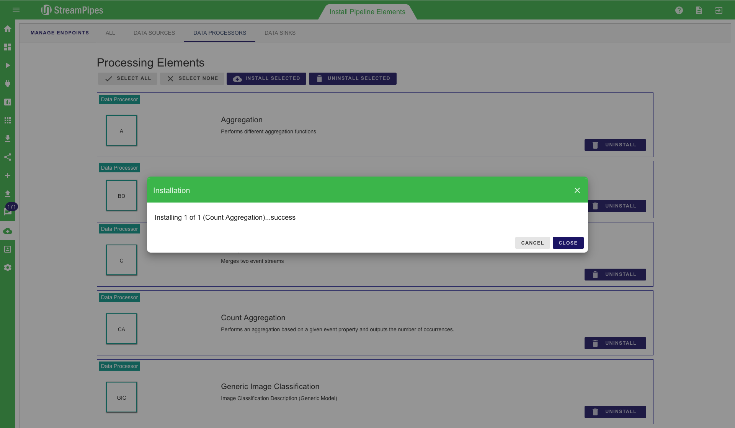735x428 pixels.
Task: Click Manage Endpoints
Action: click(x=60, y=33)
